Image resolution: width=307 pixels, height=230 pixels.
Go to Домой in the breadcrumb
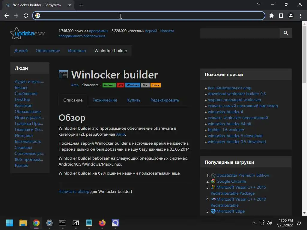pyautogui.click(x=21, y=51)
